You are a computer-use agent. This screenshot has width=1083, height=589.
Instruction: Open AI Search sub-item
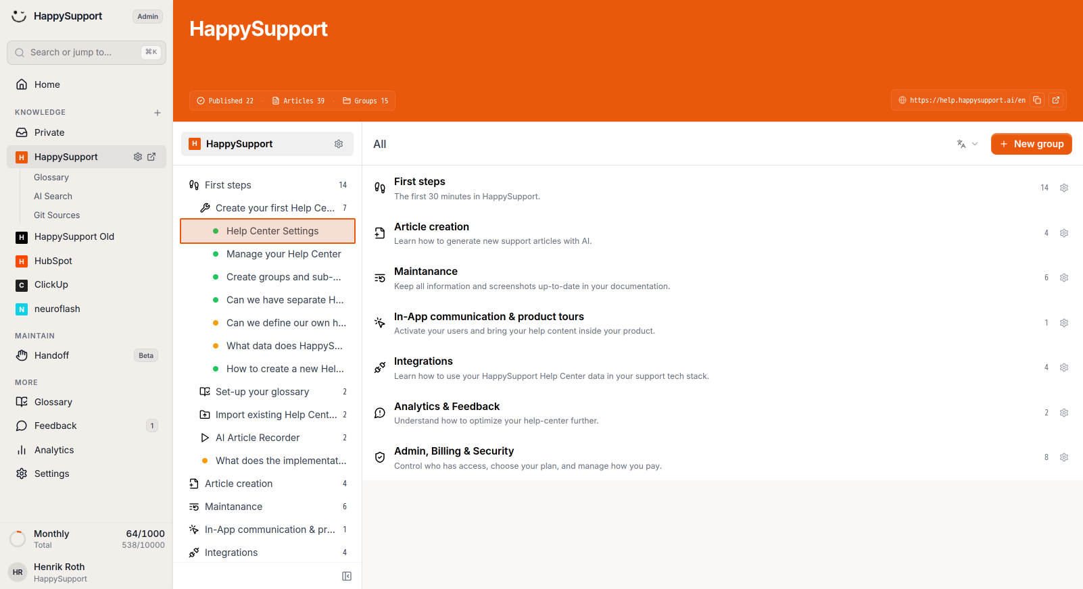click(53, 197)
